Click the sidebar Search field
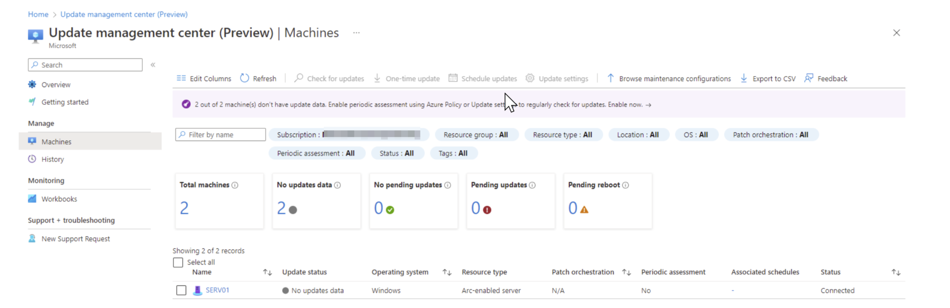This screenshot has width=950, height=308. [x=85, y=65]
